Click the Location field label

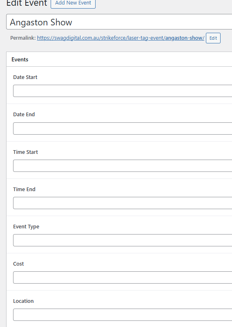coord(23,301)
